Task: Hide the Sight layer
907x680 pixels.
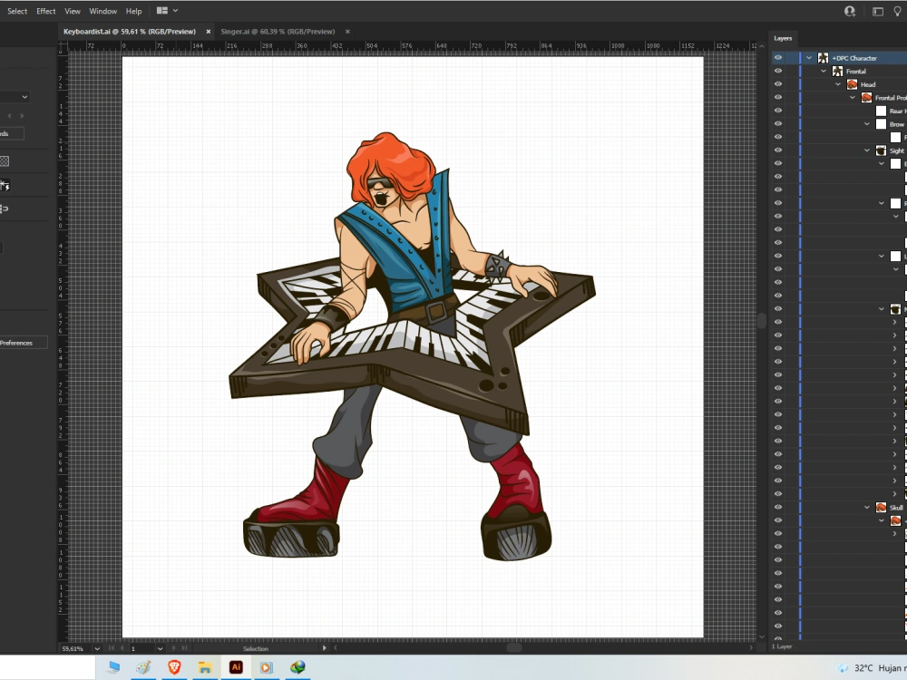Action: click(778, 151)
